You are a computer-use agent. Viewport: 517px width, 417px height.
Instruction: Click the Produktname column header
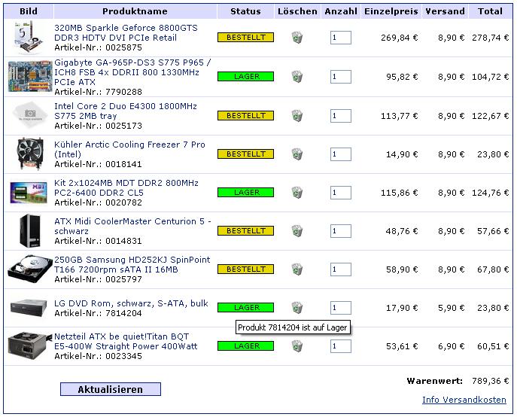[135, 11]
